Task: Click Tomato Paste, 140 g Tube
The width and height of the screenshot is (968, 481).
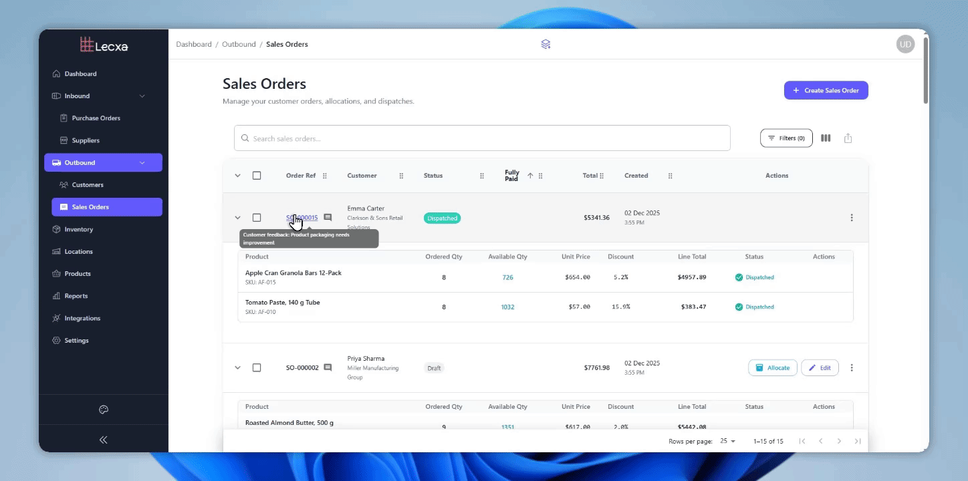Action: coord(283,303)
